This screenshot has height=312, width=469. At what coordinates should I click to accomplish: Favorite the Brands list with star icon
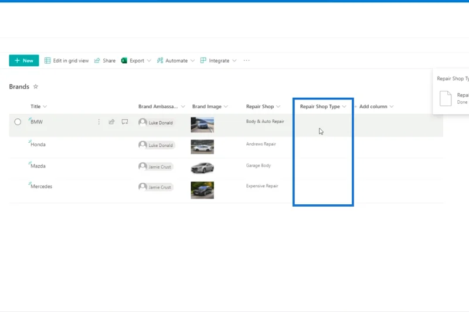[36, 87]
